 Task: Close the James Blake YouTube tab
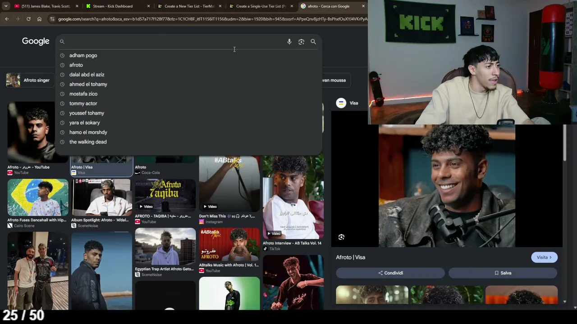point(77,6)
